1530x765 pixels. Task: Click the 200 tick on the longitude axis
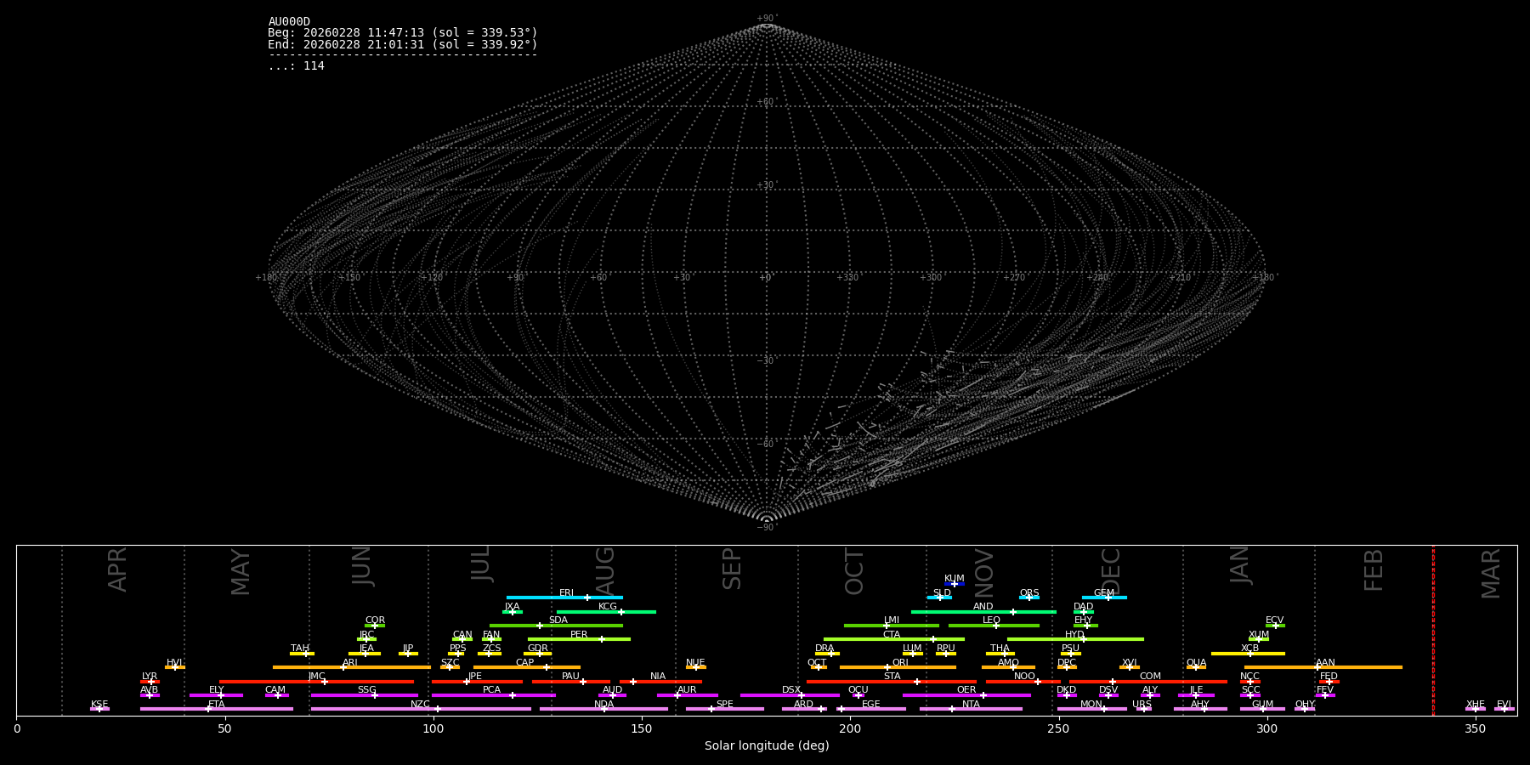click(x=850, y=728)
